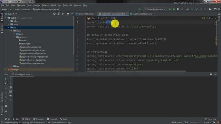This screenshot has height=124, width=221.
Task: Open Project panel gear options
Action: (68, 14)
